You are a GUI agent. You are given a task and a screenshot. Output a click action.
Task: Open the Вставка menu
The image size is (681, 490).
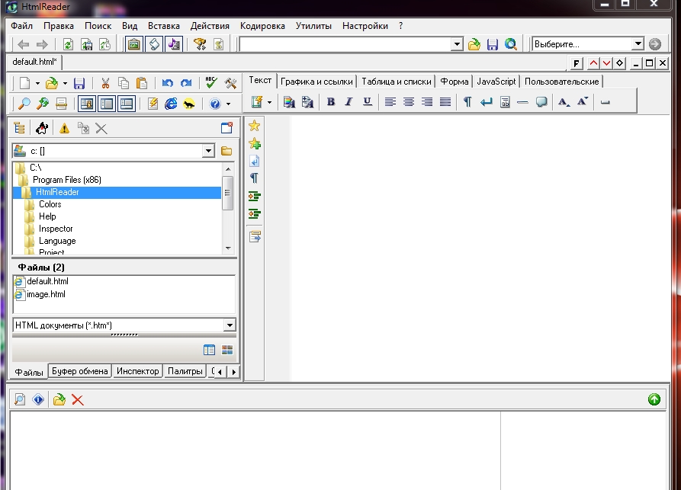[164, 26]
